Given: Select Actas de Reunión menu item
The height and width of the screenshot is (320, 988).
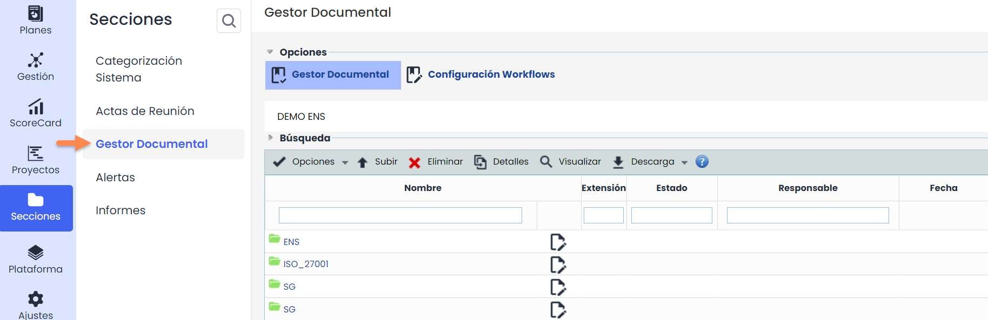Looking at the screenshot, I should click(x=145, y=111).
